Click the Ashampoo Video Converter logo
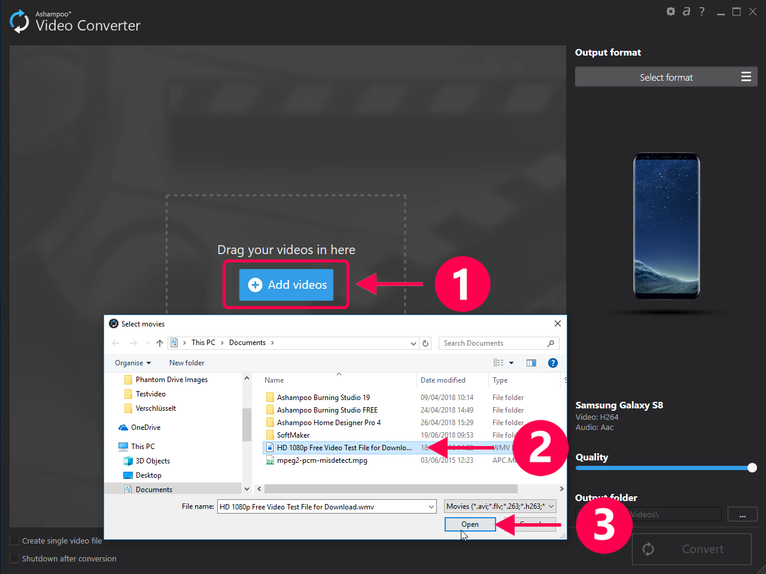 point(19,22)
